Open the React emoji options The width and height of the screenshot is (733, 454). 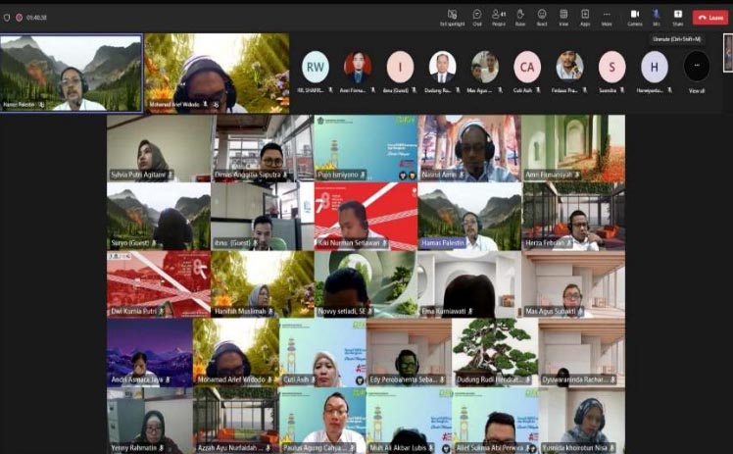pos(542,17)
